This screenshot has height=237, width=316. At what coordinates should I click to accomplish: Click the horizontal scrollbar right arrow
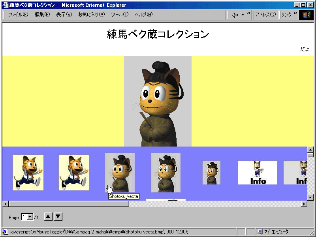pos(304,204)
